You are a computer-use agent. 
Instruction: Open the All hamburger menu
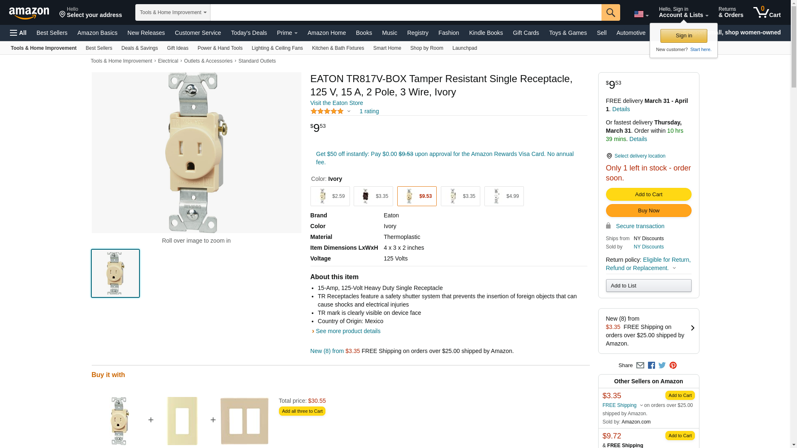(x=18, y=33)
